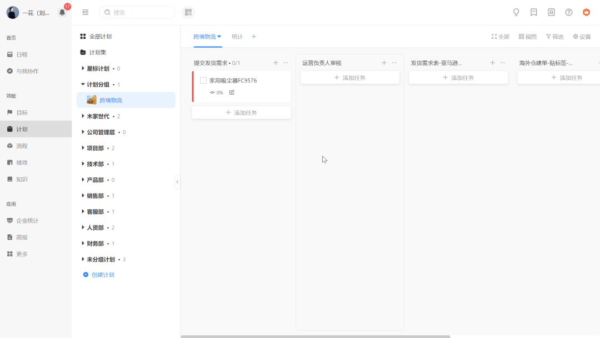Image resolution: width=600 pixels, height=338 pixels.
Task: Click 添加任务 under 运营负责人审核
Action: coord(350,78)
